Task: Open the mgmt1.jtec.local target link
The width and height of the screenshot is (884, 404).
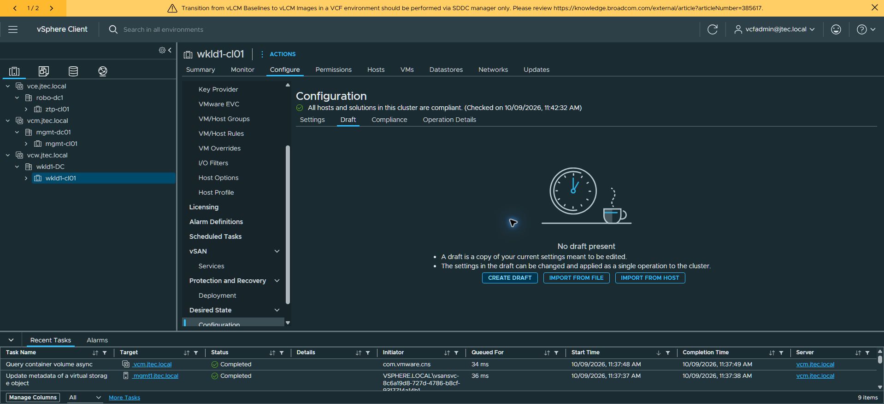Action: tap(155, 376)
